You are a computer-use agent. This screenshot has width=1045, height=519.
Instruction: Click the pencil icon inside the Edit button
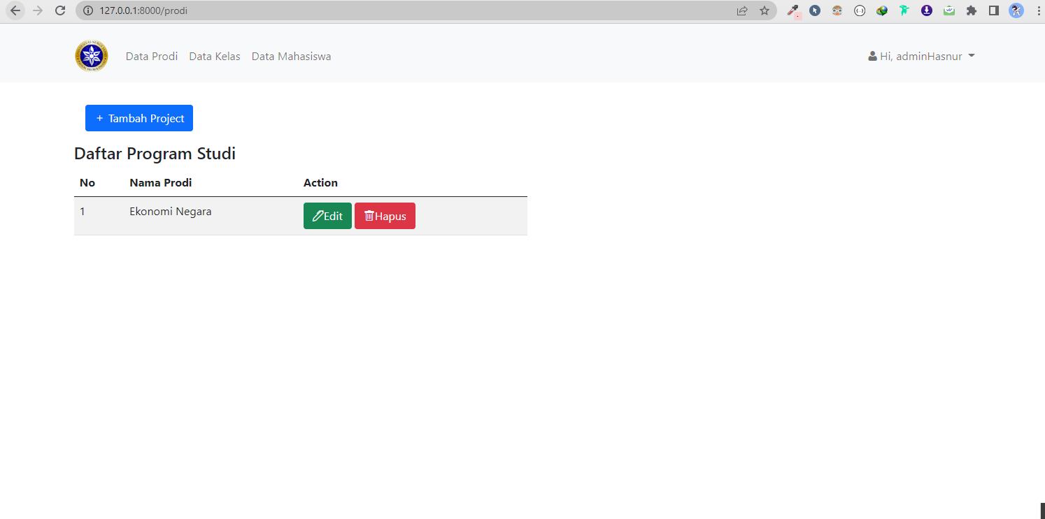(317, 216)
